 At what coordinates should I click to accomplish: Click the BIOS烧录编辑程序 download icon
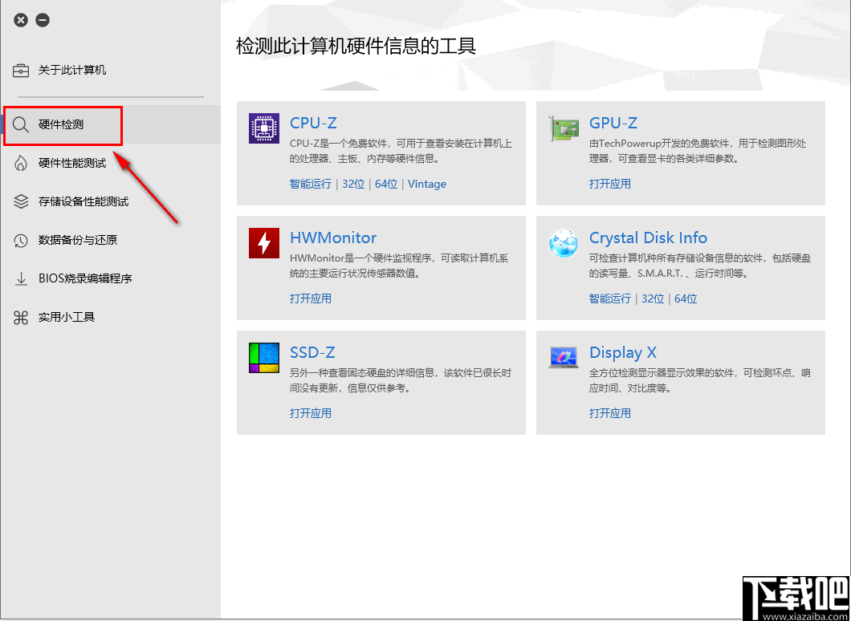point(20,278)
